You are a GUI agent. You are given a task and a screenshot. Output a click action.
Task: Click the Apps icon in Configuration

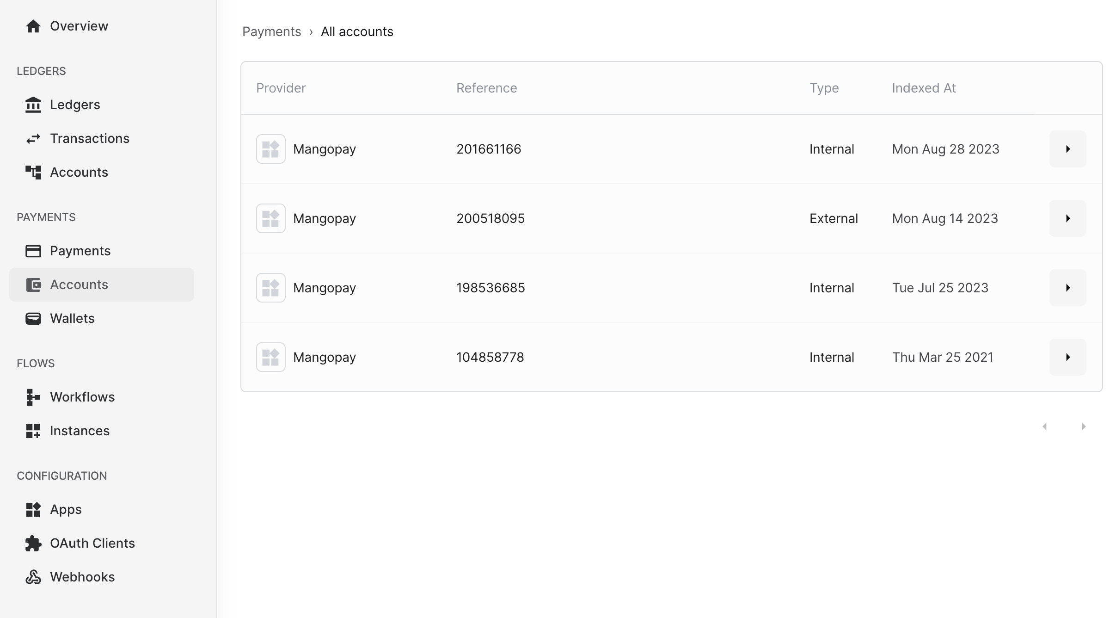pyautogui.click(x=33, y=510)
